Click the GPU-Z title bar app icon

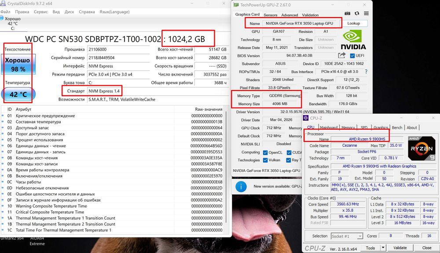point(236,5)
